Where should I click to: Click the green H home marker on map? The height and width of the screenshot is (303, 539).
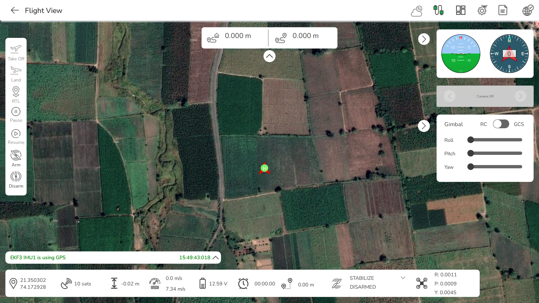[264, 168]
